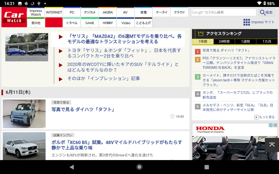Open the Impress サイト link

point(263,22)
